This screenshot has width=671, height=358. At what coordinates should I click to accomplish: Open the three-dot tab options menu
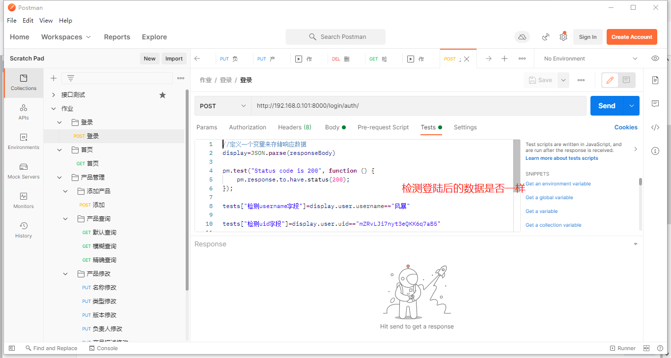pyautogui.click(x=522, y=59)
